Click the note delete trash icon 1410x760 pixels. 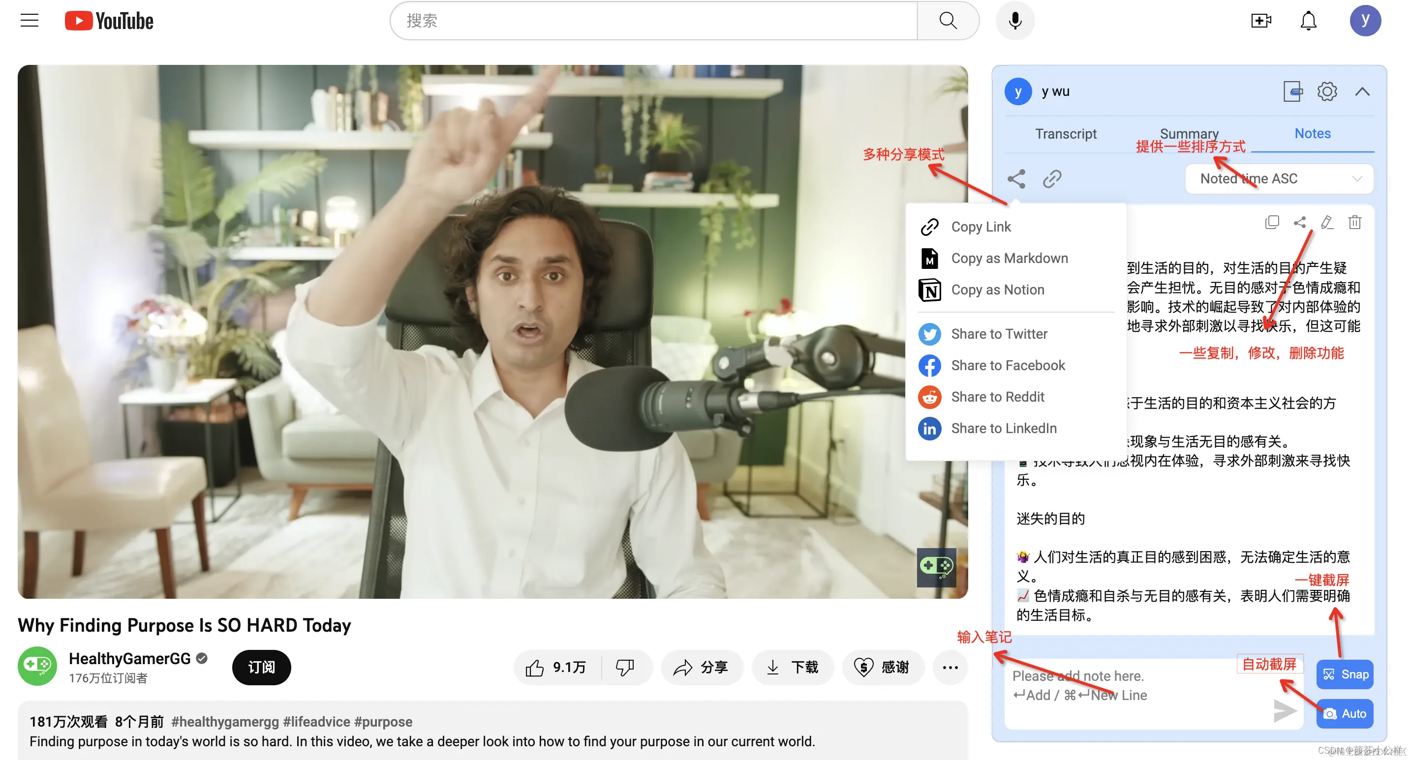tap(1355, 223)
